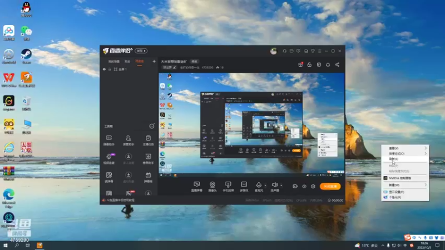Click the live preview canvas

[x=251, y=125]
